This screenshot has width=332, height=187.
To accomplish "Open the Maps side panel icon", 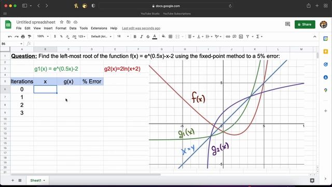I will pyautogui.click(x=326, y=90).
